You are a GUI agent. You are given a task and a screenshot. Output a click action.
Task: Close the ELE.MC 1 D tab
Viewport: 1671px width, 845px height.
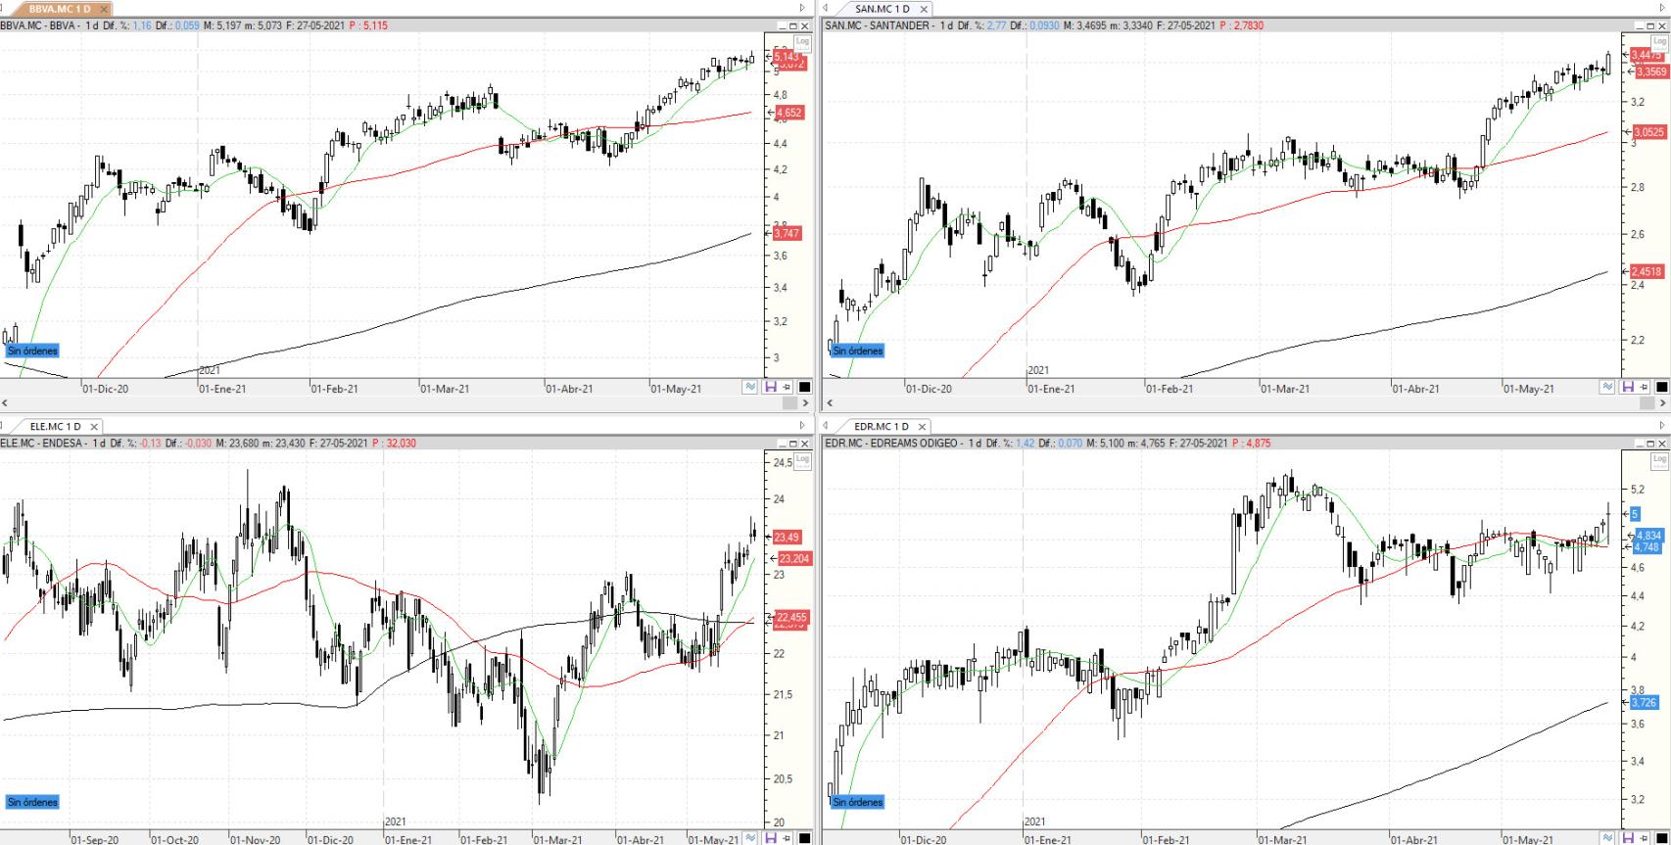tap(94, 427)
